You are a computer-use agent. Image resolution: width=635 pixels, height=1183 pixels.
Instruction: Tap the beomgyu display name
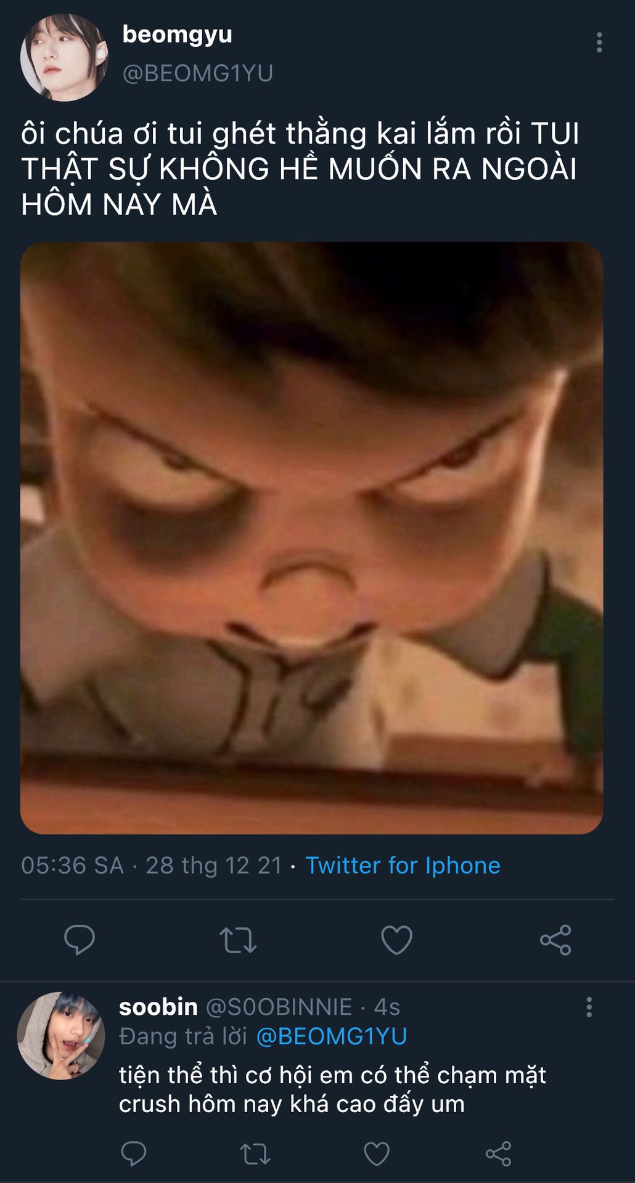coord(178,35)
